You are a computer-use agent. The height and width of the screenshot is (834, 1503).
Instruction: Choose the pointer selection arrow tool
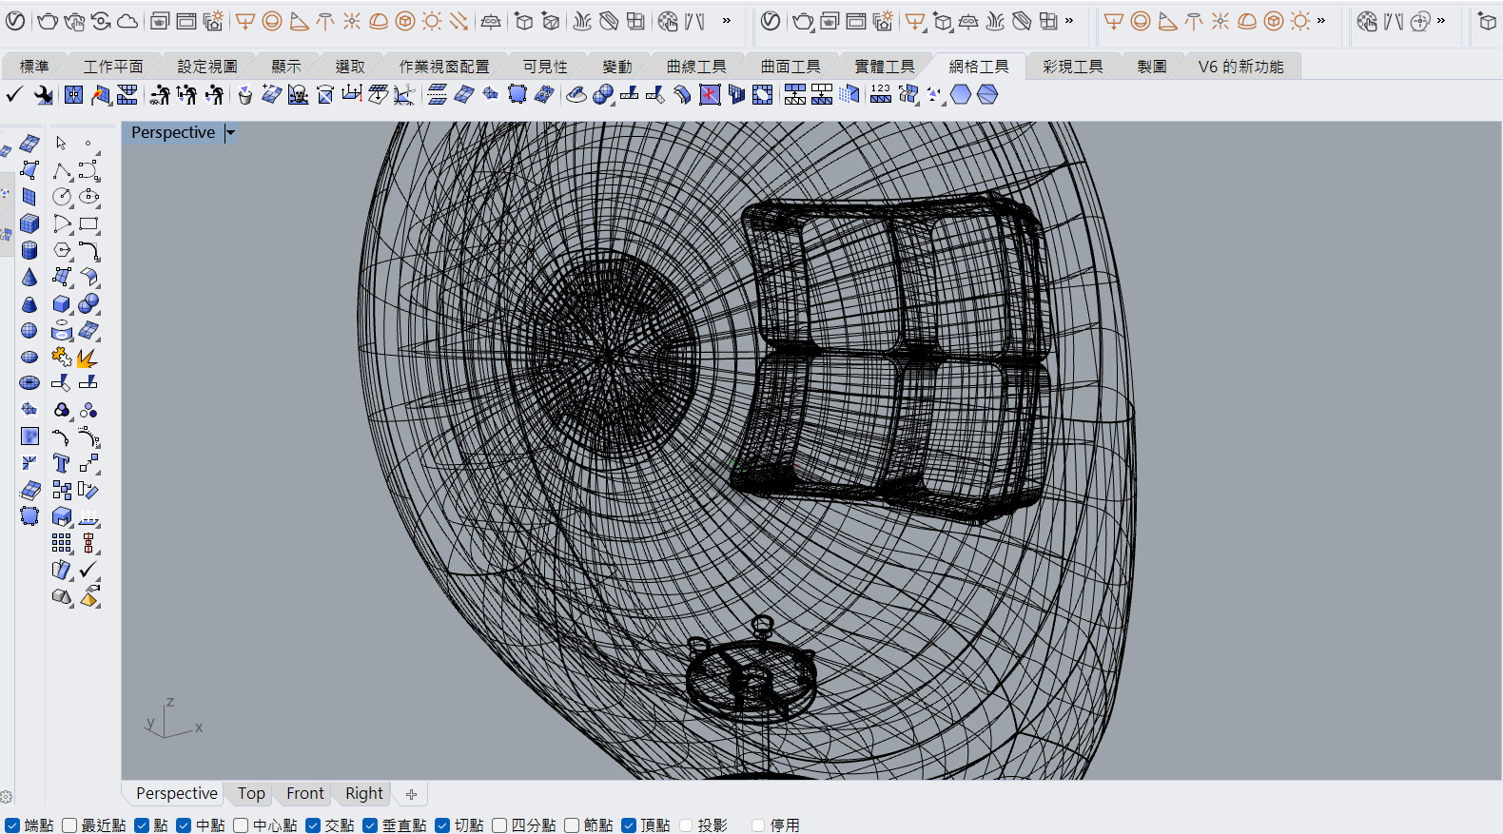[x=61, y=144]
